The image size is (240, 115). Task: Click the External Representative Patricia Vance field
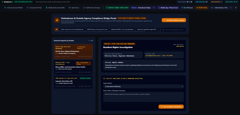[123, 55]
